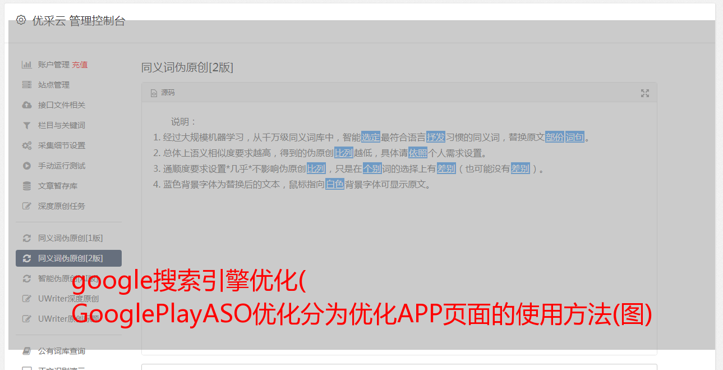Click the edit icon for UWriter原创标题
The image size is (723, 370).
[x=26, y=319]
